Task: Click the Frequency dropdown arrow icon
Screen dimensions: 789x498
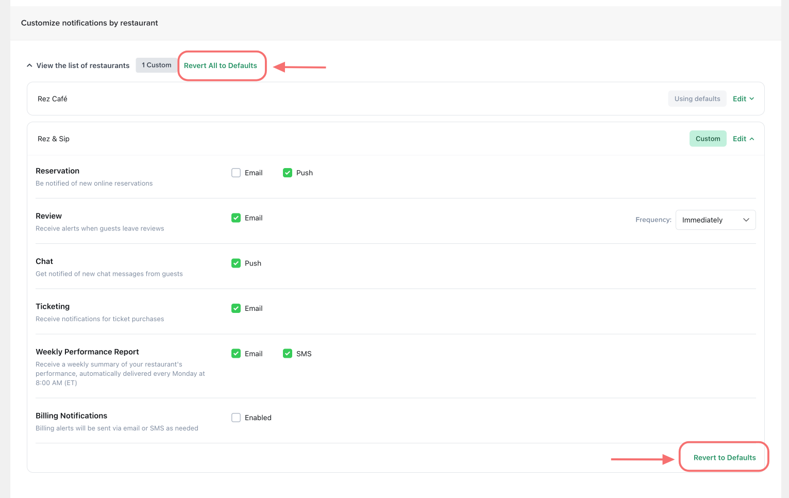Action: coord(746,220)
